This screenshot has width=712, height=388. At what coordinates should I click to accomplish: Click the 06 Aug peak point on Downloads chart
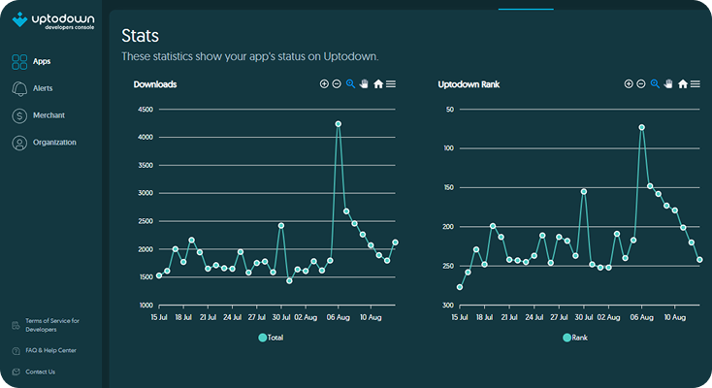[339, 124]
